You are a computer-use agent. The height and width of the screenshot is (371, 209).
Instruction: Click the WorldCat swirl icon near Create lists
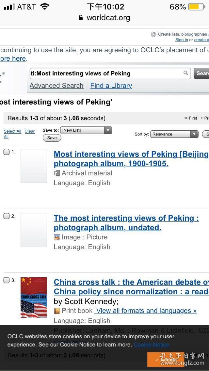(x=153, y=35)
